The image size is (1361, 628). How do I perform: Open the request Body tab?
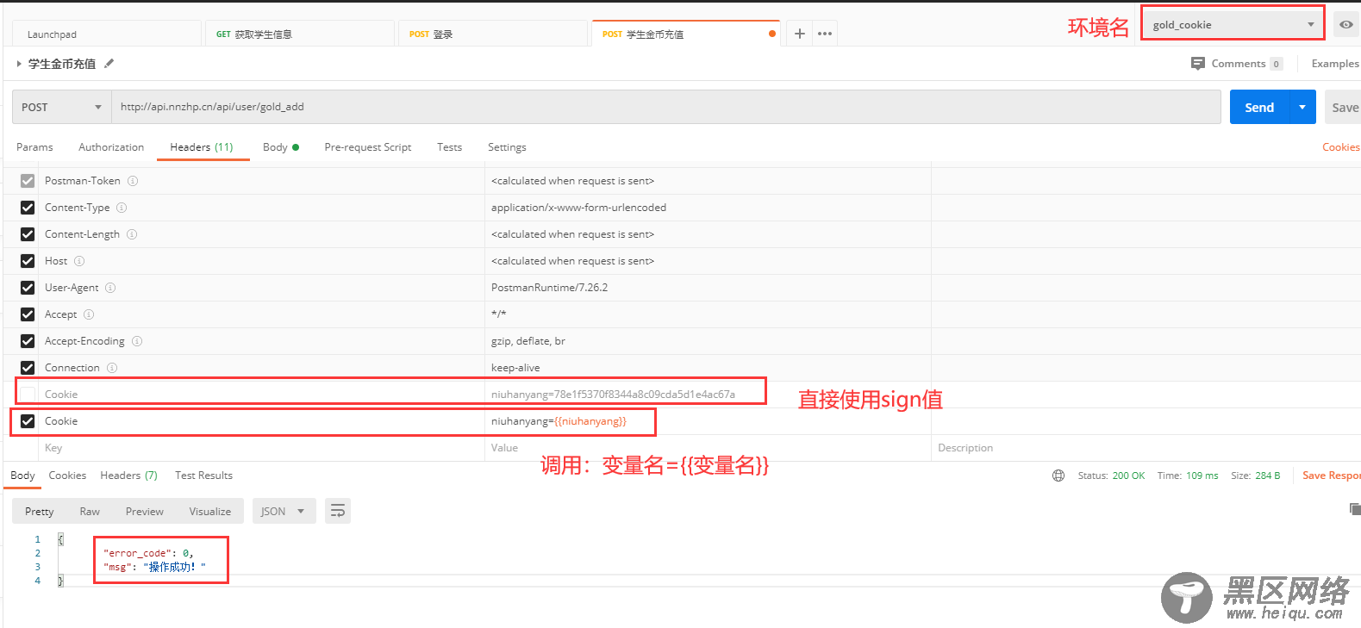[x=281, y=147]
